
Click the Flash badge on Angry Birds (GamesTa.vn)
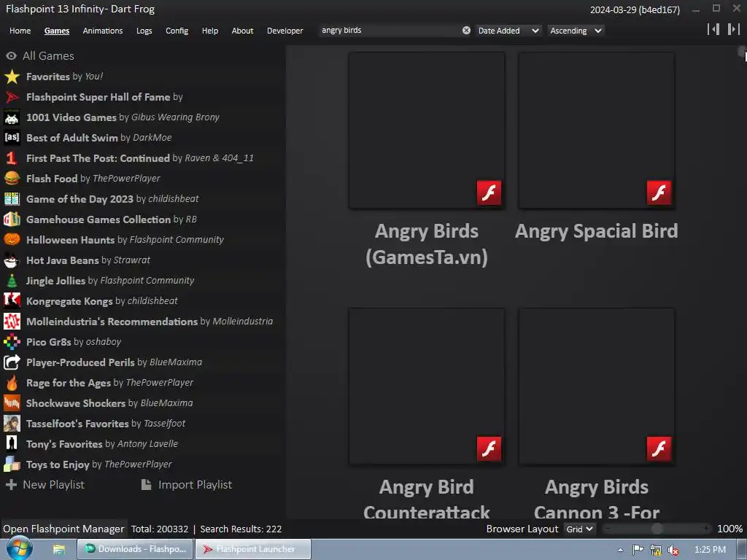[x=489, y=192]
